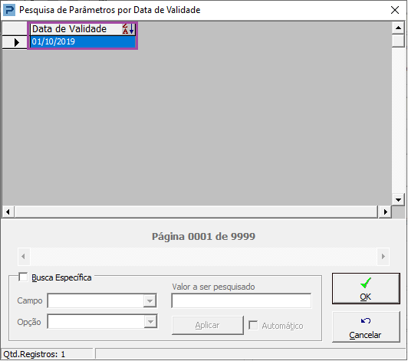The height and width of the screenshot is (361, 408).
Task: Click the vertical scrollbar thumb of the grid
Action: 398,41
